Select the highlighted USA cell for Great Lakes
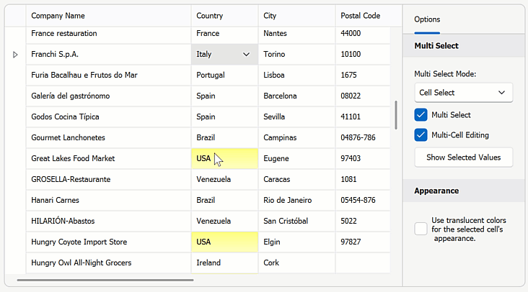Screen dimensions: 528x292 (224, 158)
